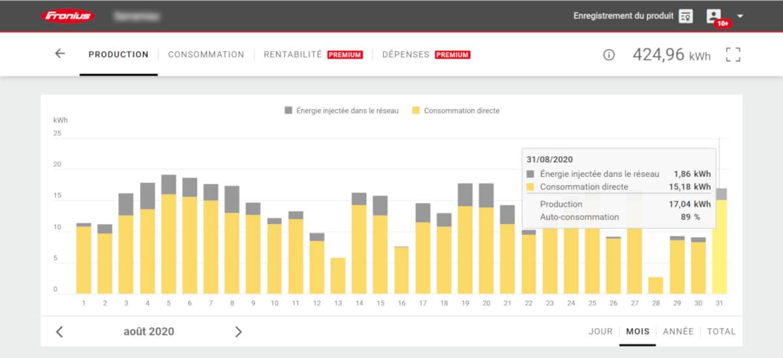Go to previous month
This screenshot has height=358, width=783.
[59, 332]
